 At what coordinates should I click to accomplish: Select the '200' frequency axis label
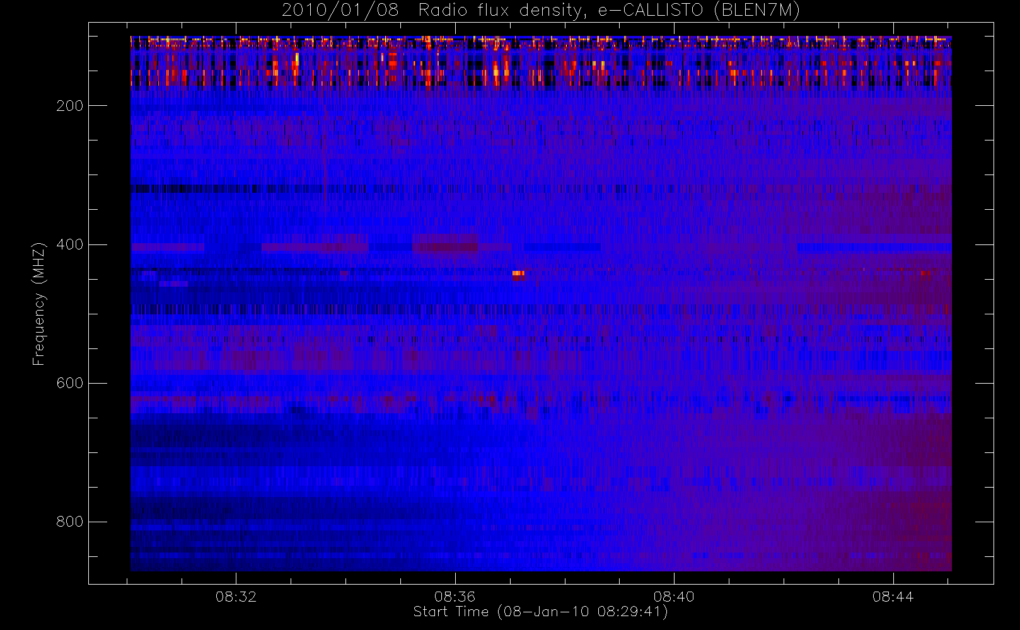[70, 106]
